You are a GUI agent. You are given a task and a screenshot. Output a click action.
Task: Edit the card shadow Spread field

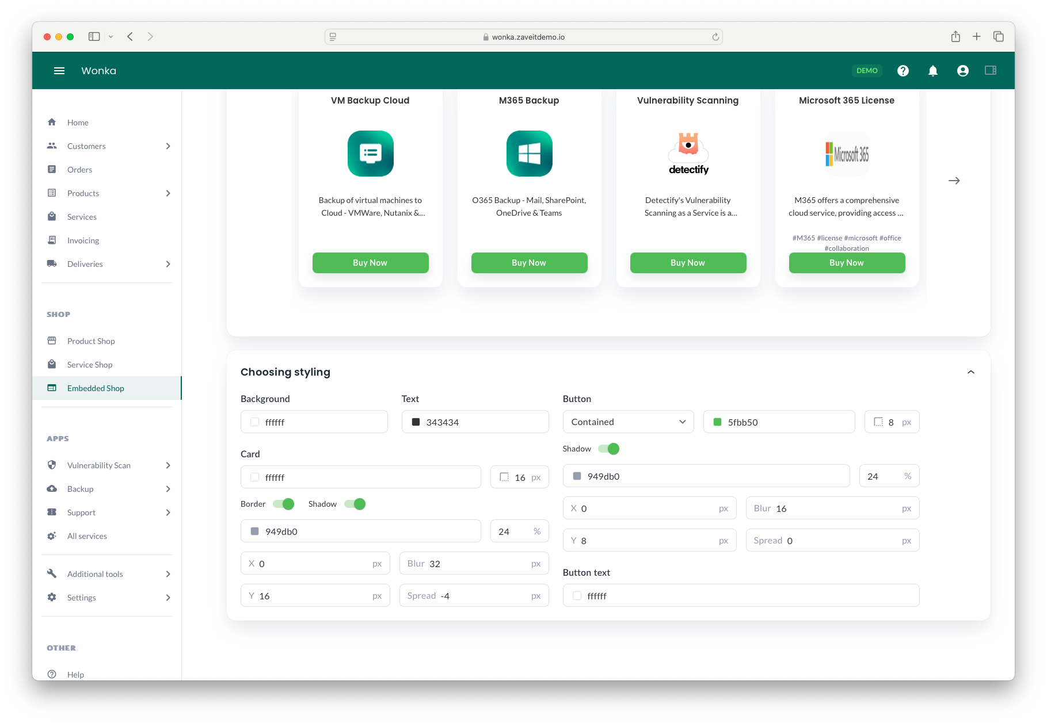point(474,595)
